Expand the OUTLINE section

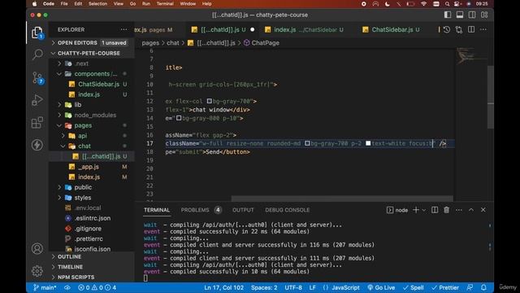coord(92,256)
